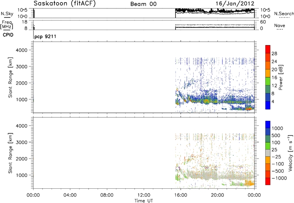Click the 12:00 time axis label
The height and width of the screenshot is (203, 294).
click(144, 195)
